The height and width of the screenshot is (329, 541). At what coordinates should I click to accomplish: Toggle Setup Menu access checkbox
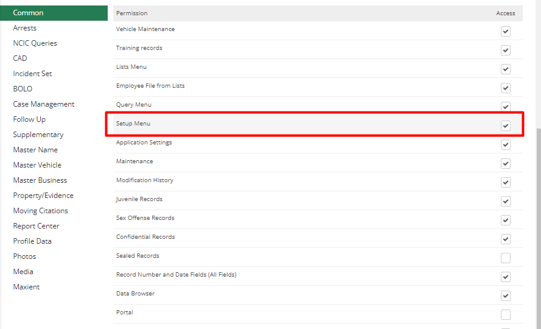click(x=506, y=126)
